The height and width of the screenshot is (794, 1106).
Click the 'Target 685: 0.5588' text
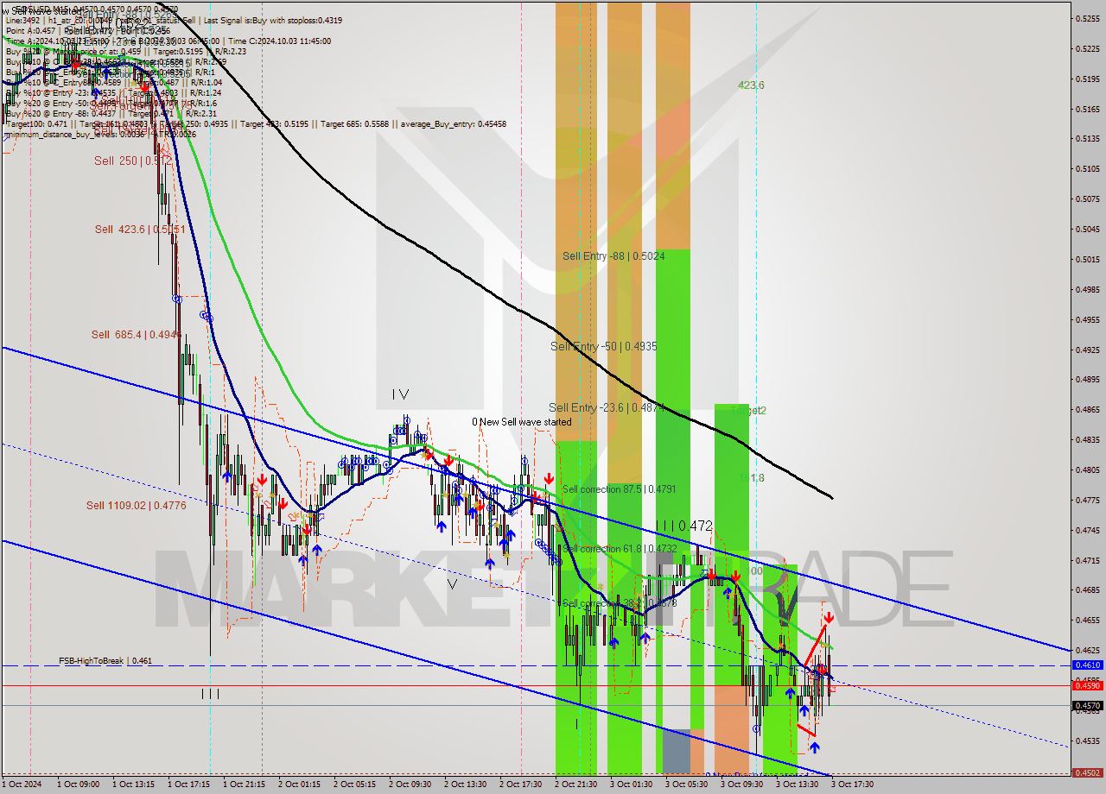(355, 124)
